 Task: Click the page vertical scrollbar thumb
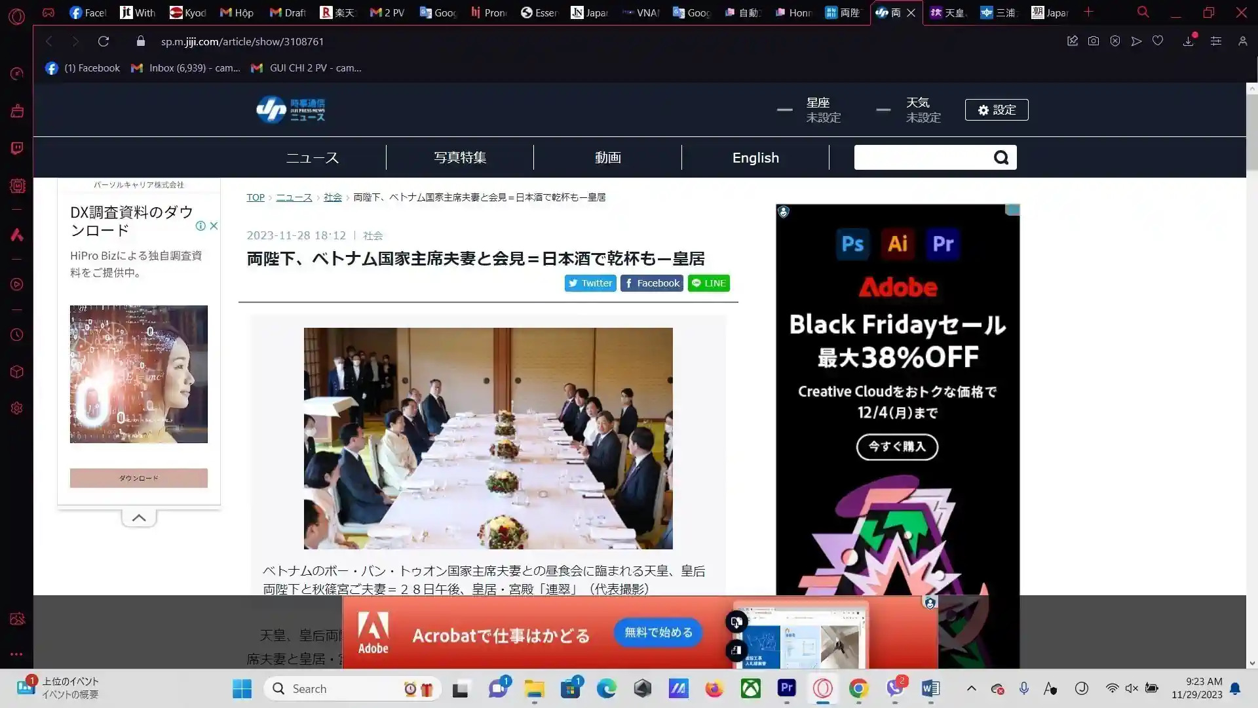tap(1252, 131)
